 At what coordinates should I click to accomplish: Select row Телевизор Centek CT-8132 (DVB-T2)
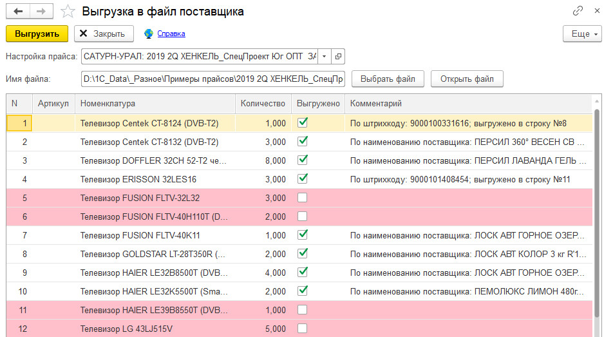point(299,142)
